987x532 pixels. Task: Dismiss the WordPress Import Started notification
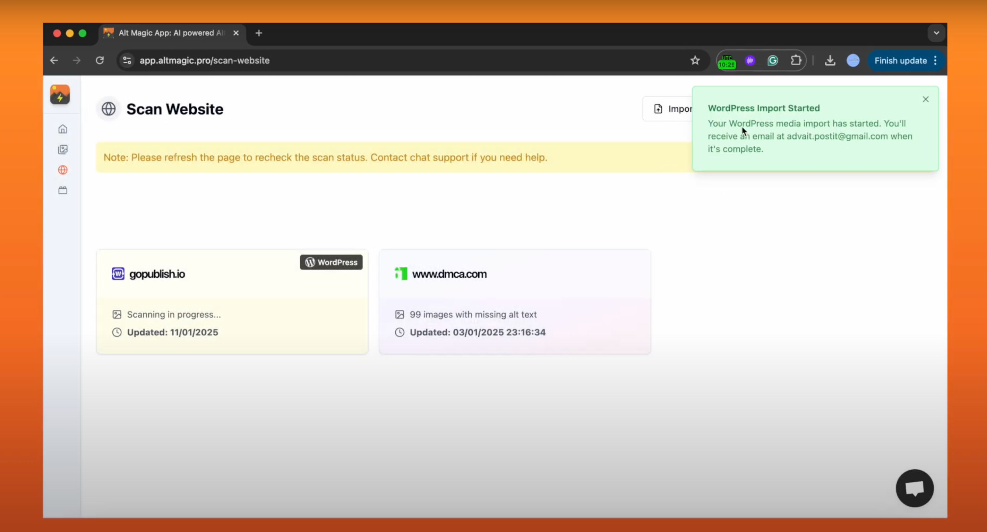[x=925, y=100]
